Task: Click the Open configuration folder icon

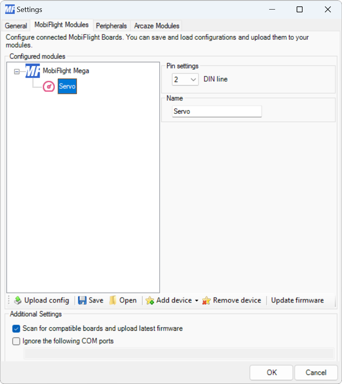Action: (112, 300)
